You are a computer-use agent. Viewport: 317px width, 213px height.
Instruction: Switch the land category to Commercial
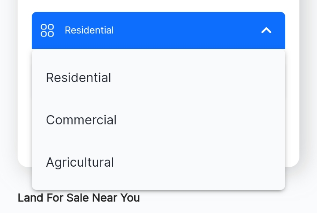158,120
